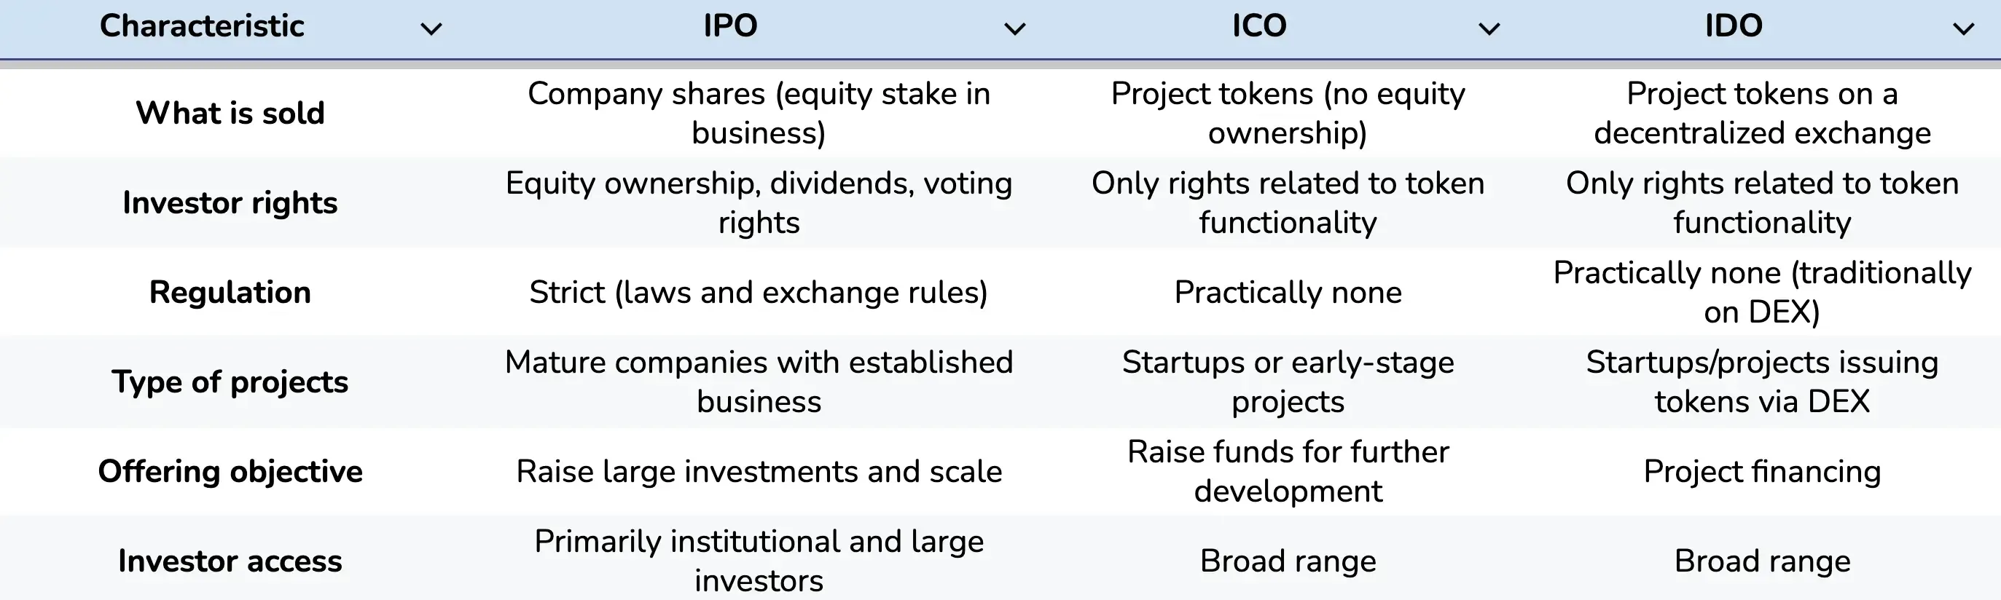Select the cell reading Practically none
Viewport: 2001px width, 600px height.
[x=1287, y=293]
